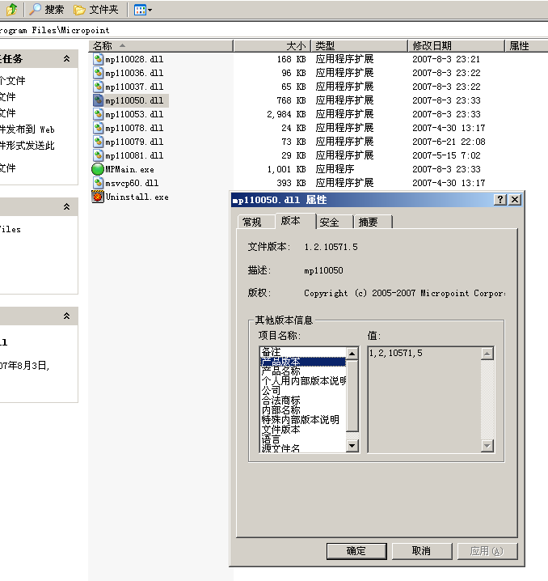The width and height of the screenshot is (548, 581).
Task: Open the 摘要 tab
Action: coord(368,222)
